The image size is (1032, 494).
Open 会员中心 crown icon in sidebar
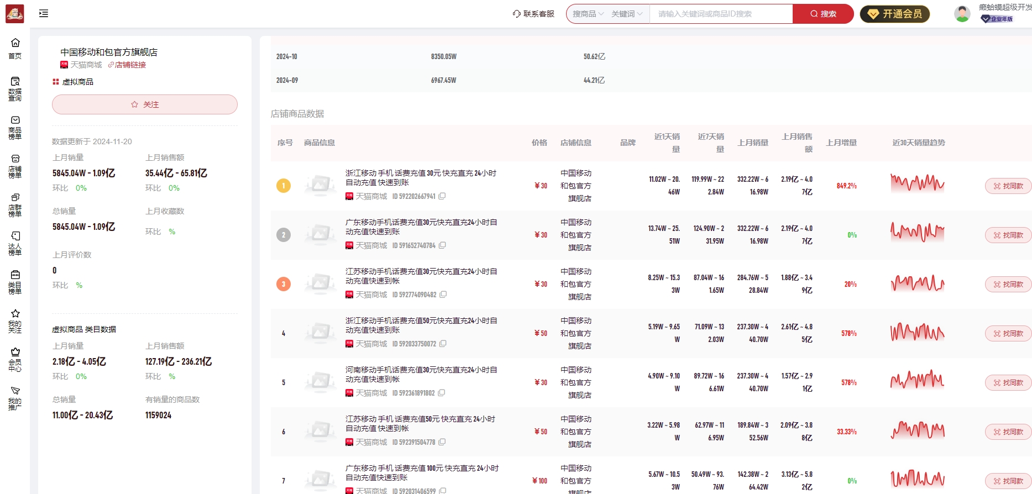tap(15, 359)
